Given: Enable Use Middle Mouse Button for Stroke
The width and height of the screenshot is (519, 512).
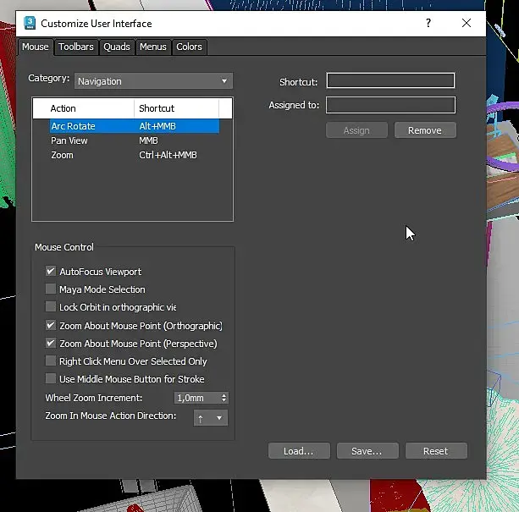Looking at the screenshot, I should 51,378.
